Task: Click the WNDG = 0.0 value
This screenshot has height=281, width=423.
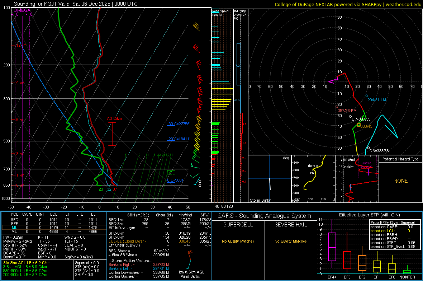Action: [75, 237]
